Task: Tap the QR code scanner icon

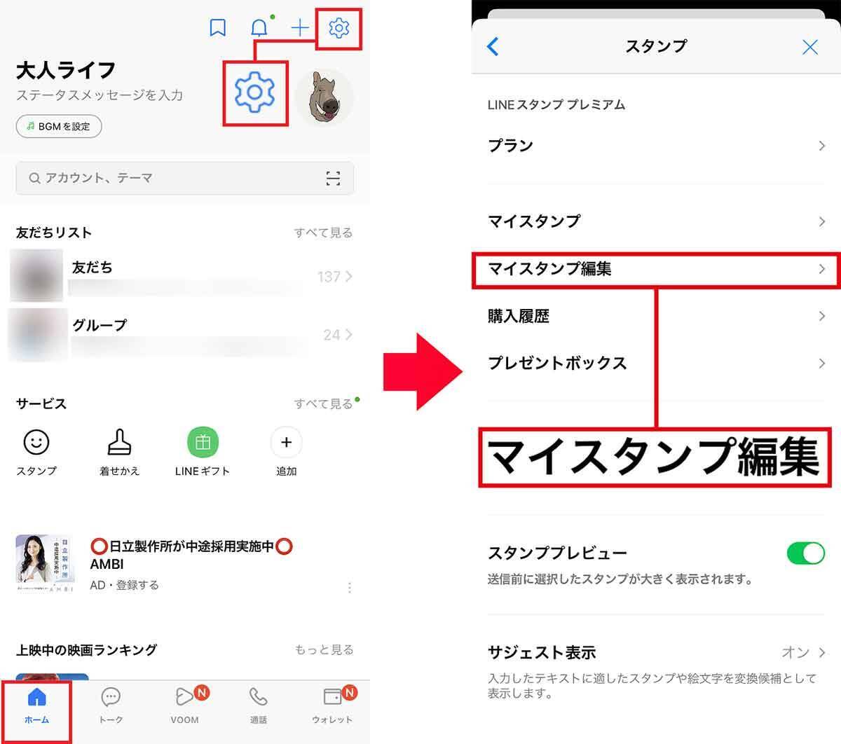Action: coord(333,179)
